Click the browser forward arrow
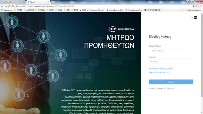Viewport: 203px width, 114px height. (x=6, y=6)
